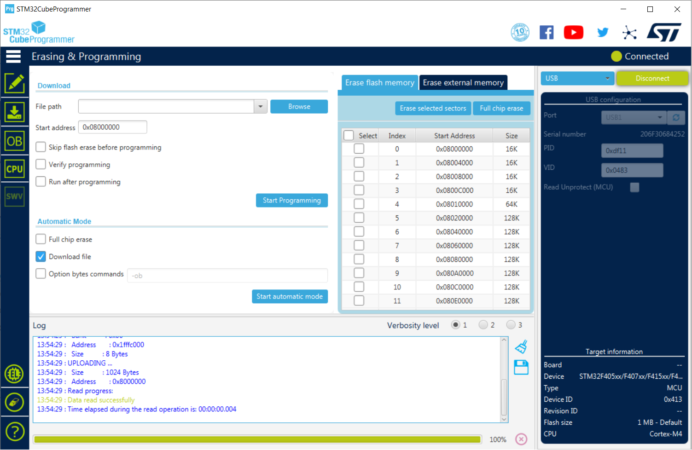Click the Start Programming button
This screenshot has width=692, height=450.
coord(291,201)
